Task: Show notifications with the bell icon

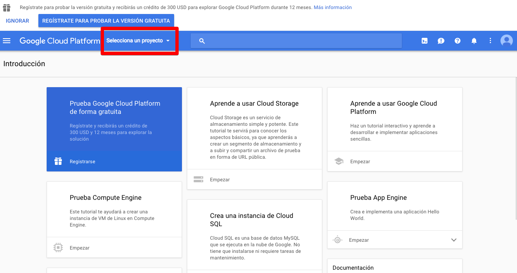Action: click(474, 41)
